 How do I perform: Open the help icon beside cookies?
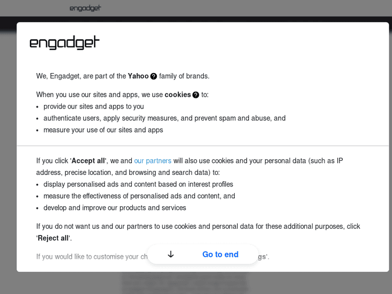coord(195,95)
